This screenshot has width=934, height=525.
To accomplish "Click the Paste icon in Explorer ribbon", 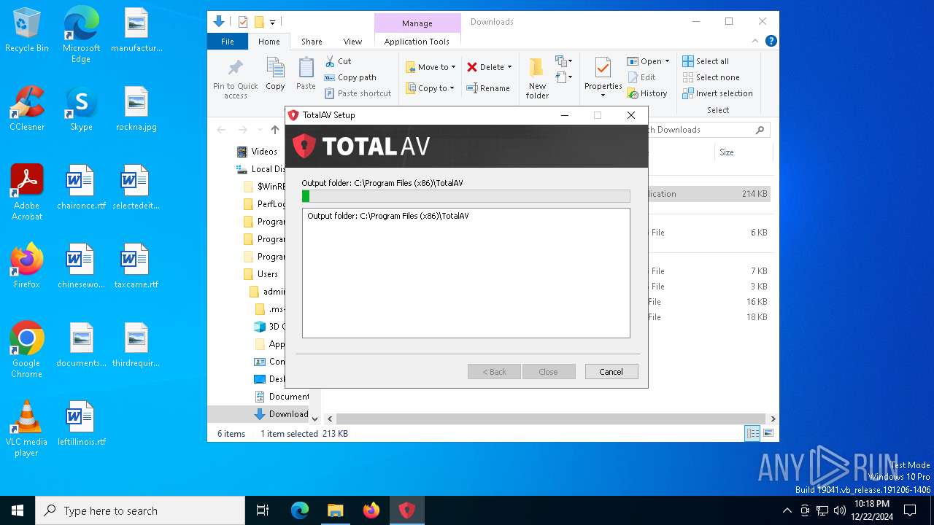I will [306, 74].
